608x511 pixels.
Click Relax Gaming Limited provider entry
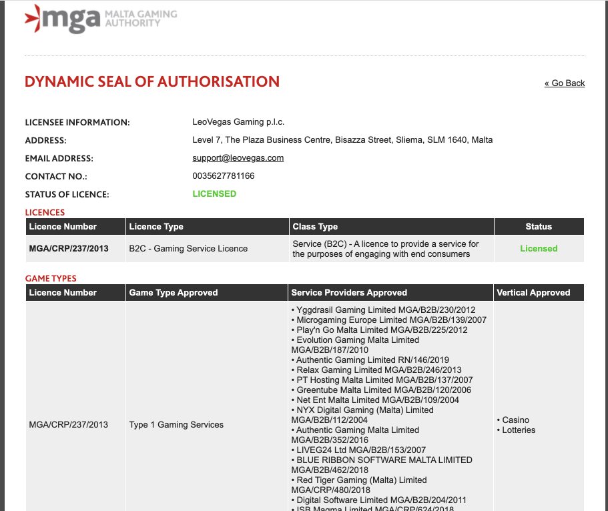[x=376, y=370]
